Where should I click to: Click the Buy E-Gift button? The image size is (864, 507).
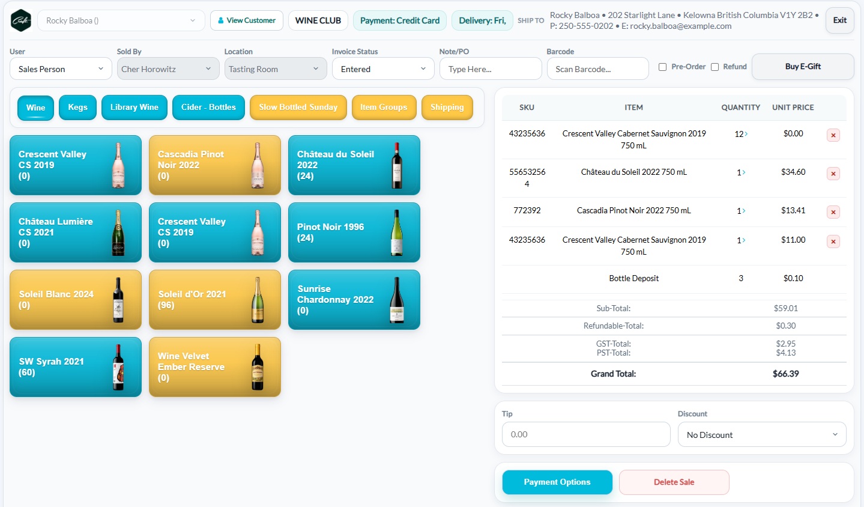click(x=803, y=67)
